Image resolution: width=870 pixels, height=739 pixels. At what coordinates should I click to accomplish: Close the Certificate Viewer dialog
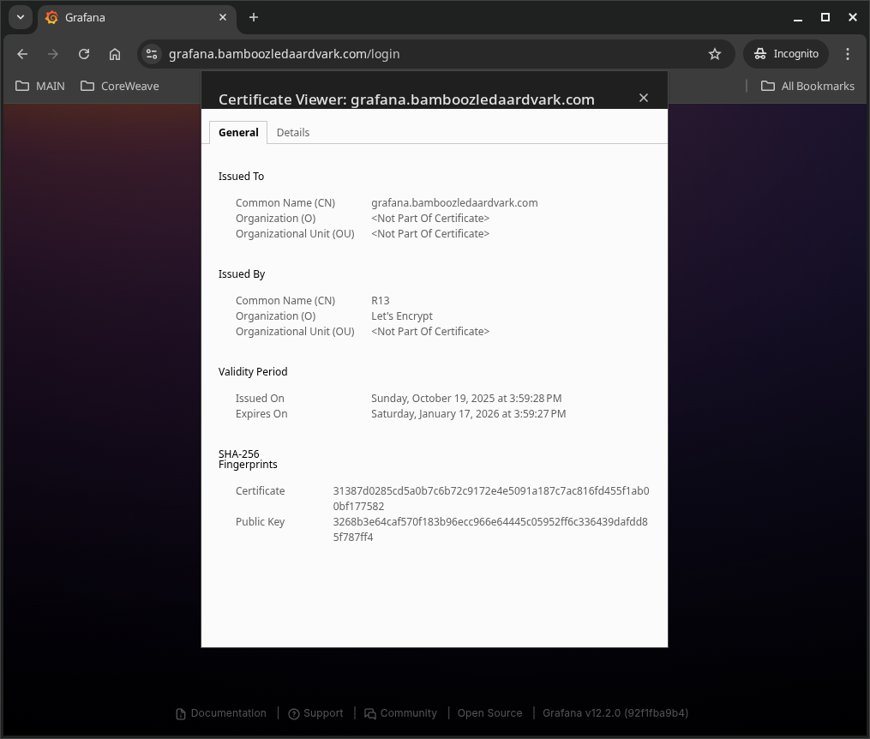[644, 98]
